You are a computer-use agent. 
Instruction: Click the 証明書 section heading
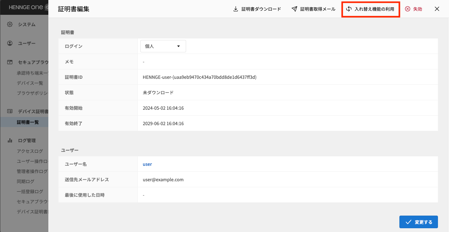click(68, 32)
